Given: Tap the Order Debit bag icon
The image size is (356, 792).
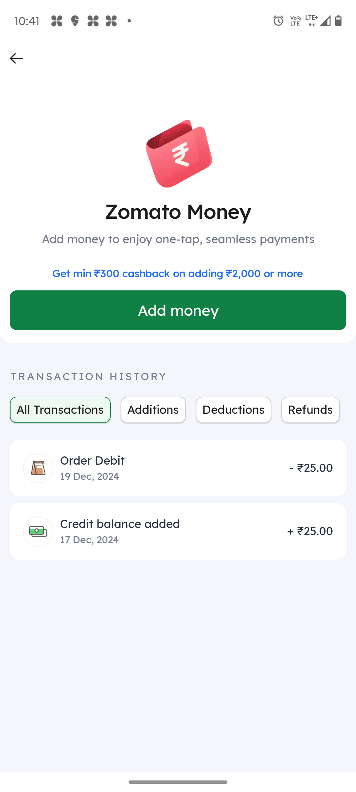Looking at the screenshot, I should (38, 468).
